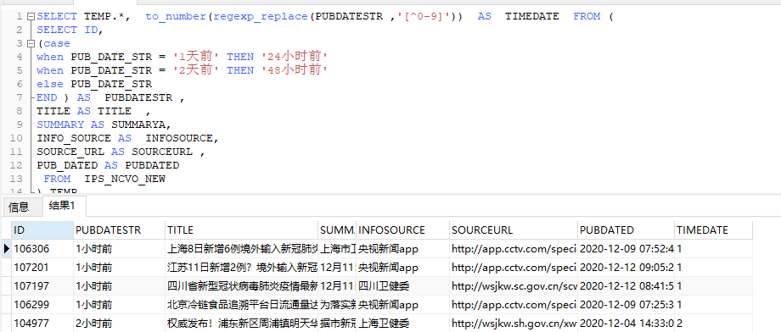Place cursor on regexp_replace in line 1

[261, 16]
